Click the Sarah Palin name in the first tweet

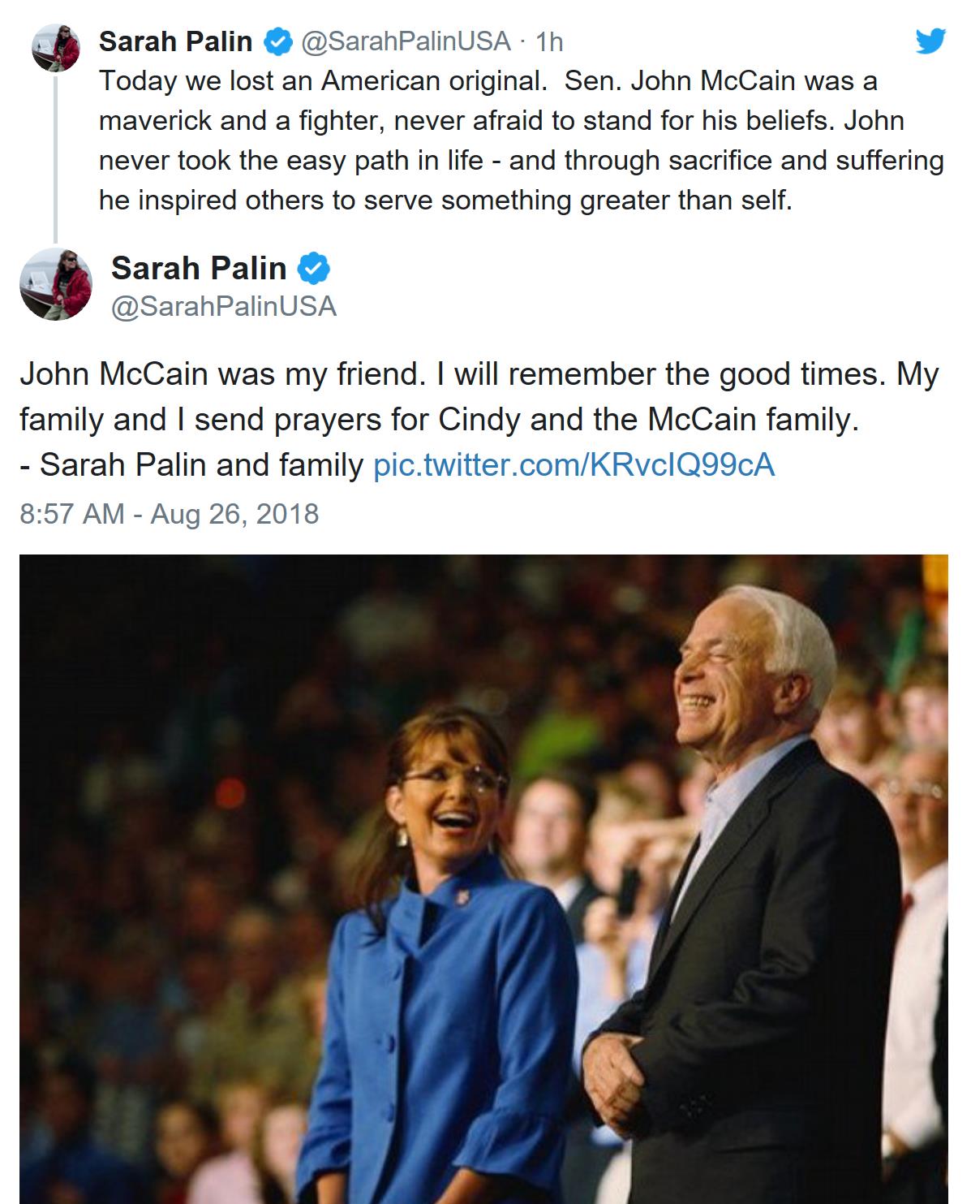point(175,41)
